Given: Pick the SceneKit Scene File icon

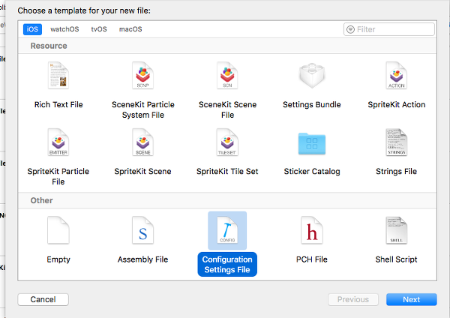Looking at the screenshot, I should [x=227, y=76].
